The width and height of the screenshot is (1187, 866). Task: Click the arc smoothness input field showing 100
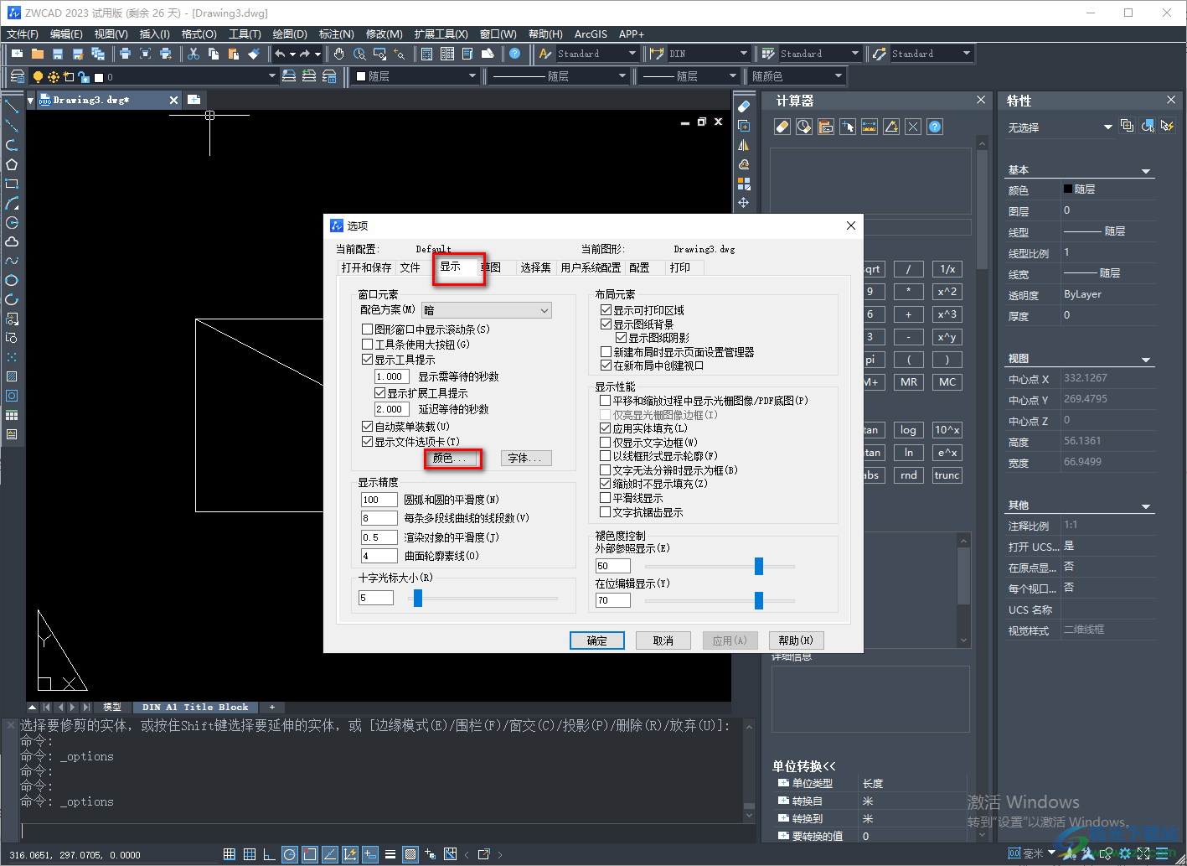coord(379,500)
